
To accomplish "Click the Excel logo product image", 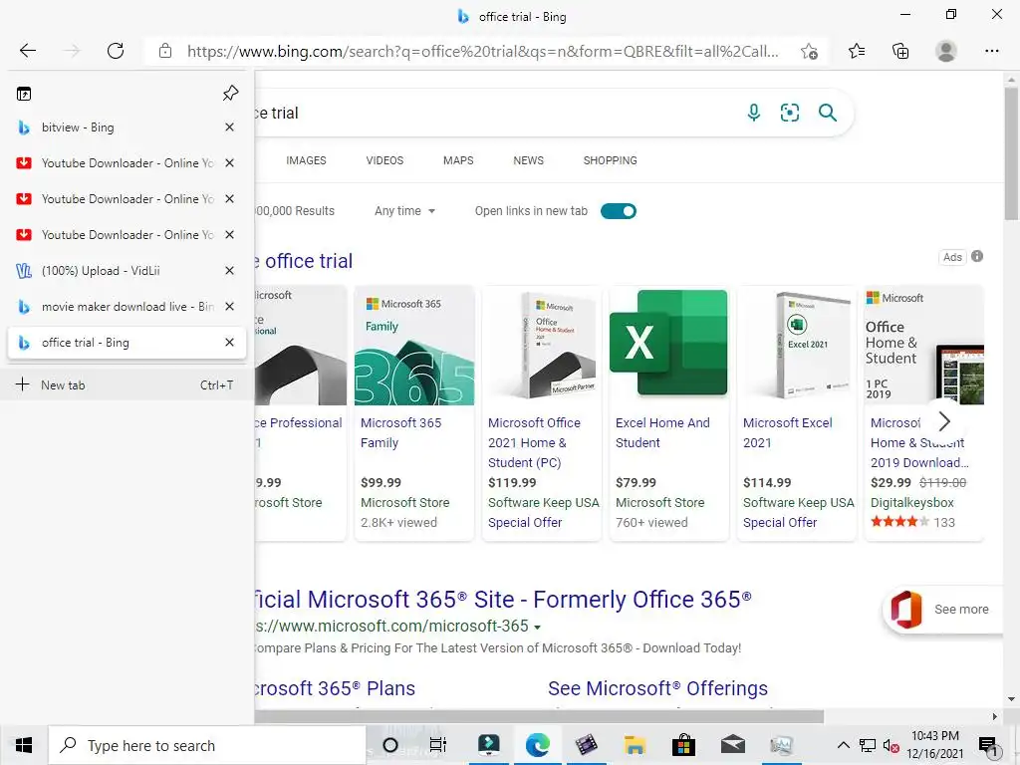I will (x=668, y=343).
